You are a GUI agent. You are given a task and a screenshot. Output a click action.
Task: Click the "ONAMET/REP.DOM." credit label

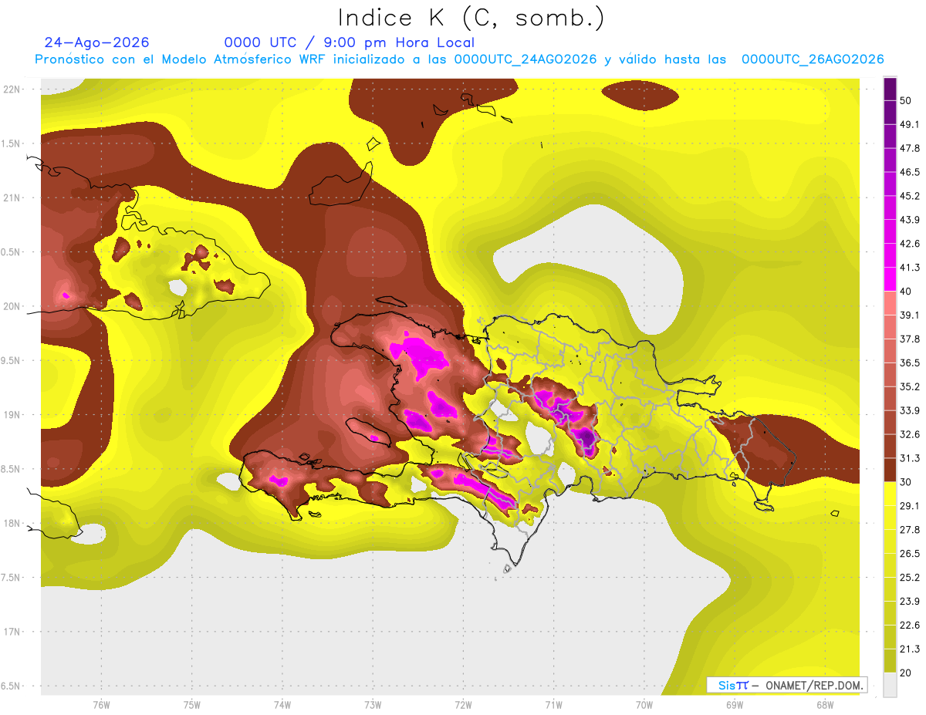coord(815,685)
